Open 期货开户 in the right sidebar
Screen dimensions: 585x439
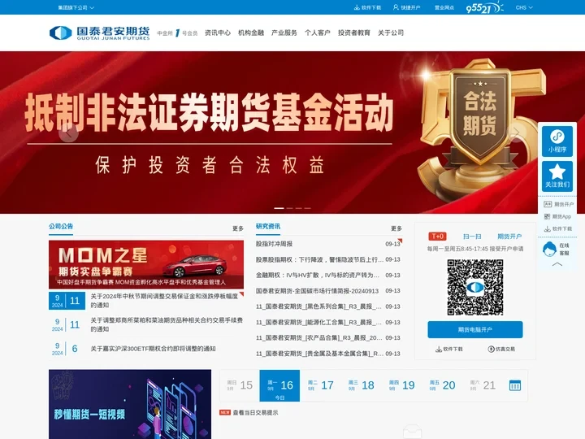coord(558,204)
